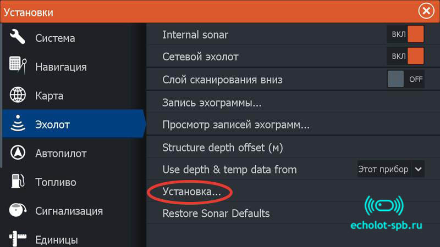Click the globe icon for Карта

pyautogui.click(x=18, y=94)
